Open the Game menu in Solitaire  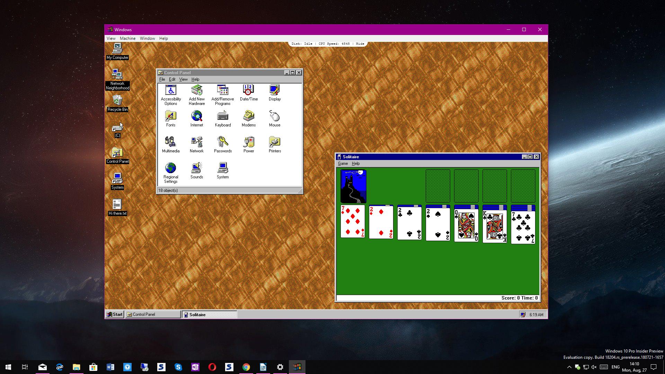coord(343,163)
